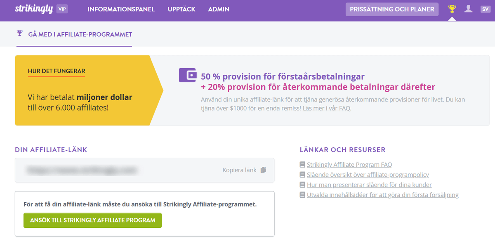Open PRISSÄTTNING OCH PLANER
The width and height of the screenshot is (495, 246).
click(x=392, y=9)
